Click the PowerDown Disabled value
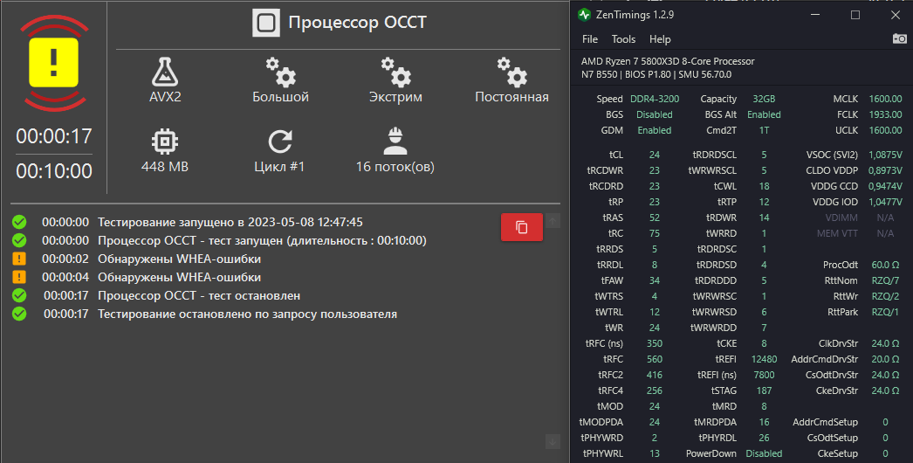913x463 pixels. point(764,453)
